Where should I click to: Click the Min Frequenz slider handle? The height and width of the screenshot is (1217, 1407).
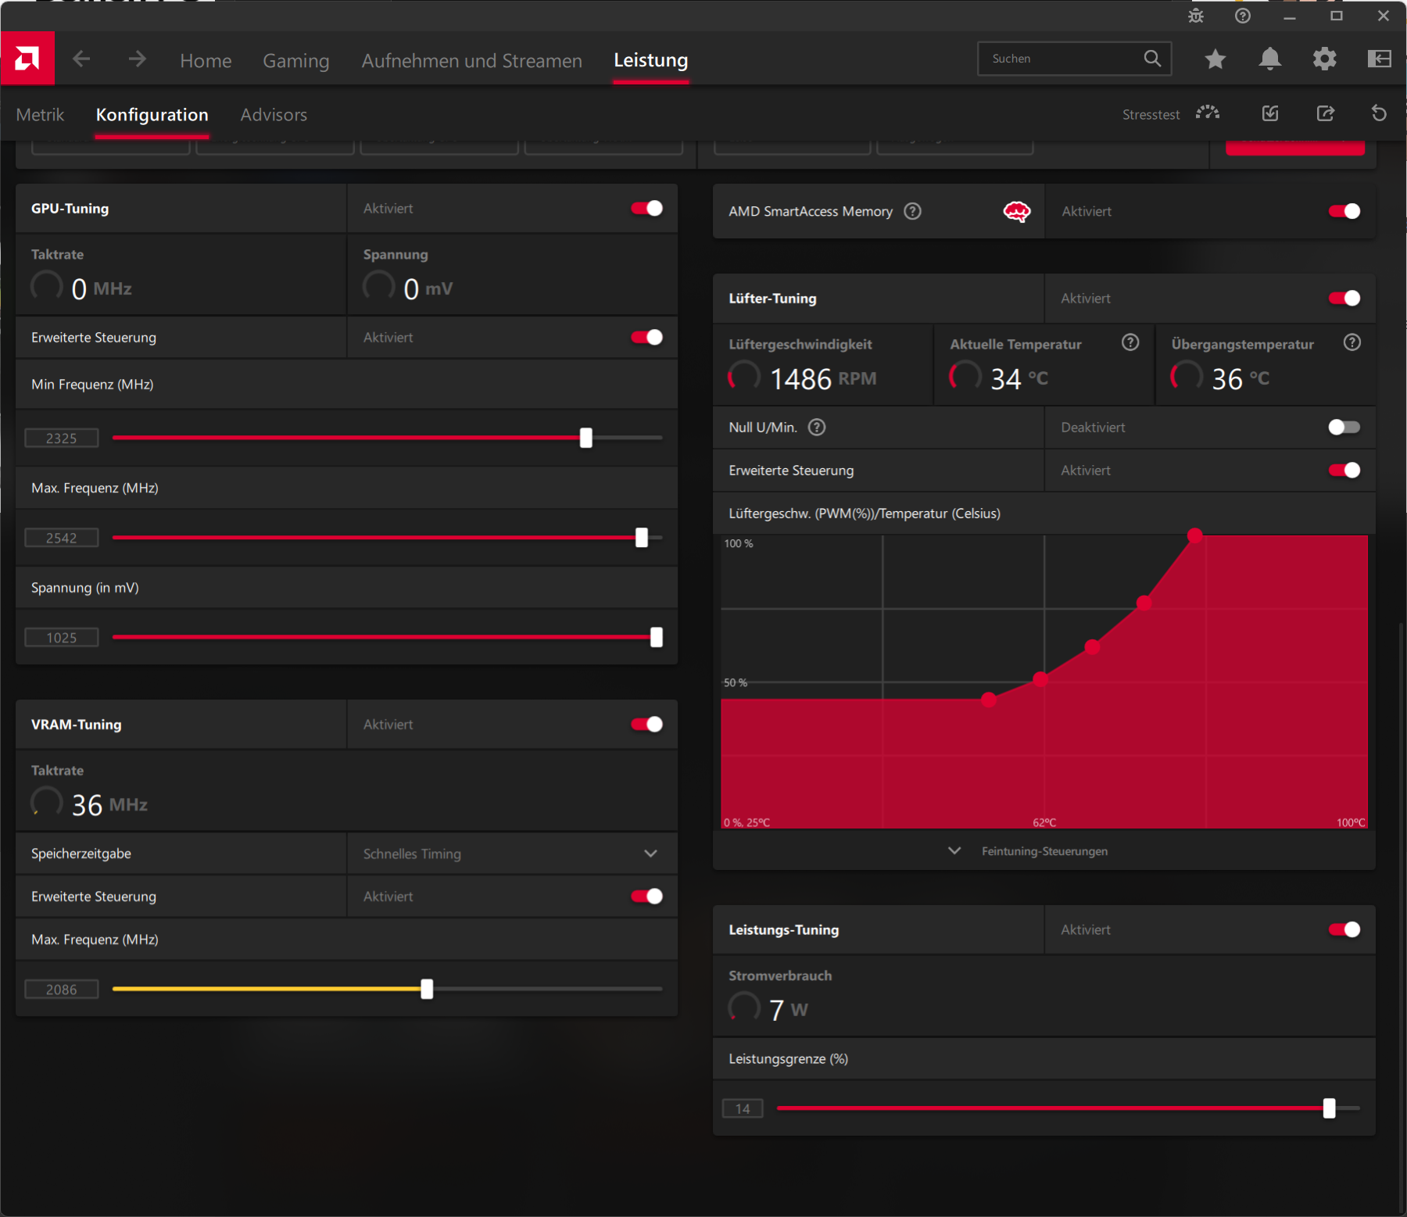[586, 438]
